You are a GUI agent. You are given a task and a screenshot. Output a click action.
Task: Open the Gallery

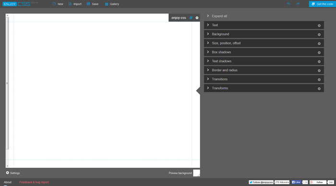[112, 4]
